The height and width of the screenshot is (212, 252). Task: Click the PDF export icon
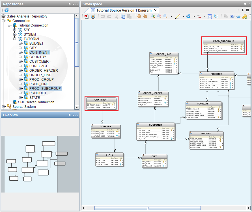(x=86, y=16)
